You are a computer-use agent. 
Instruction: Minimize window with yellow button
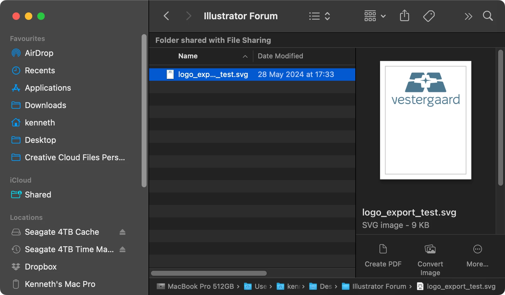tap(29, 16)
